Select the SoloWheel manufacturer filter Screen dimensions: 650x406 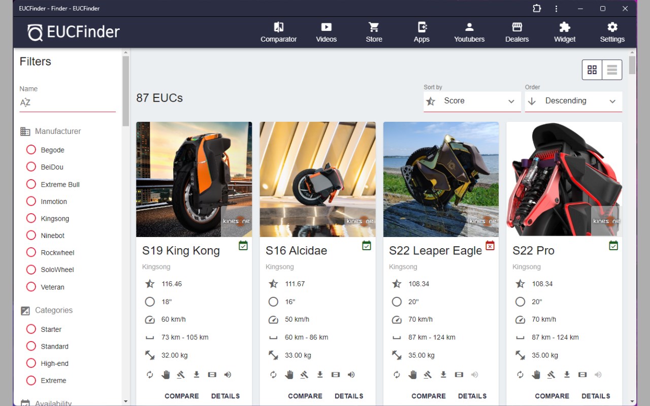coord(31,269)
